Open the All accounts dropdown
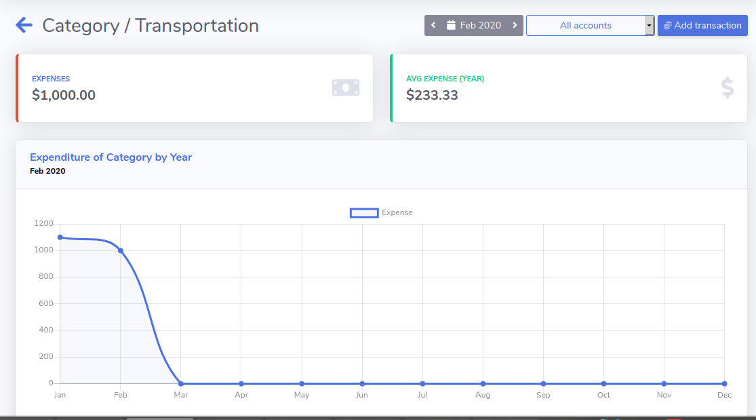This screenshot has width=756, height=420. [585, 26]
